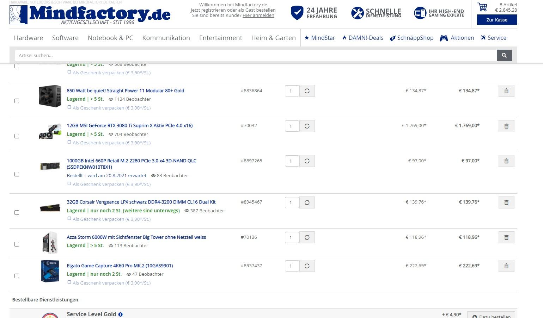Viewport: 543px width, 318px height.
Task: Open the Kommunikation menu
Action: [x=166, y=38]
